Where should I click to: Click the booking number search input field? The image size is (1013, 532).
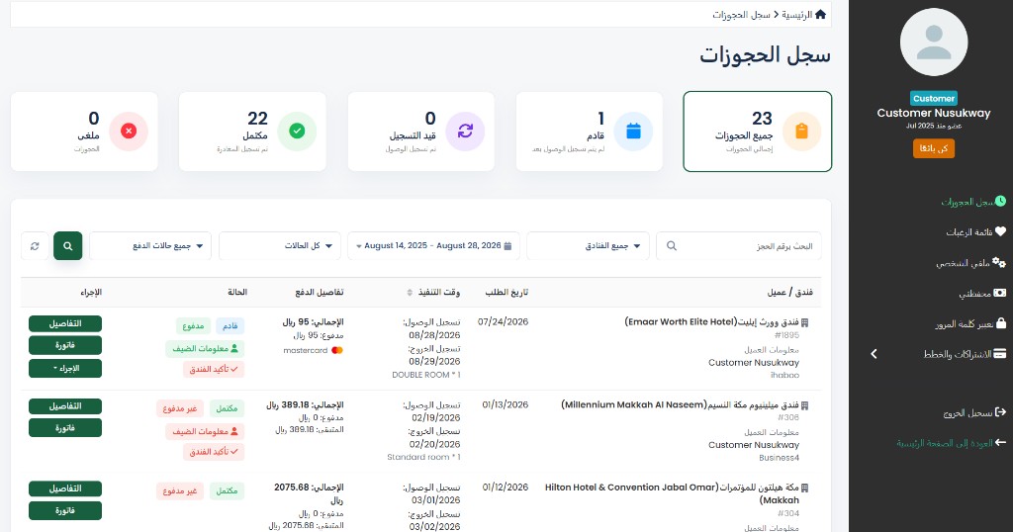tap(739, 246)
